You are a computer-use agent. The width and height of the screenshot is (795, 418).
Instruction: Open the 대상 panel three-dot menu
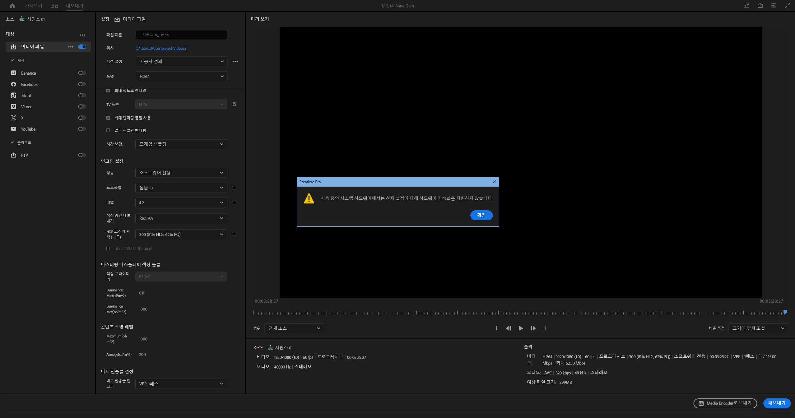(82, 35)
